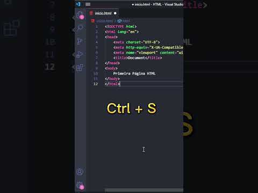Open the hamburger application menu

(88, 4)
